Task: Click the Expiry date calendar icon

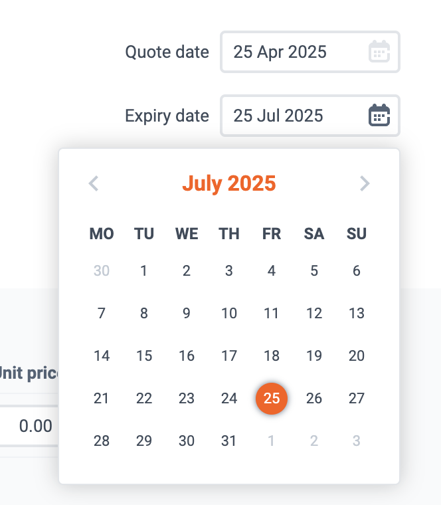Action: coord(379,116)
